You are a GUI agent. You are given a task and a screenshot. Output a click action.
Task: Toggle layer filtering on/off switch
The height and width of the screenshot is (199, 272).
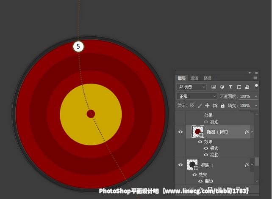click(256, 87)
